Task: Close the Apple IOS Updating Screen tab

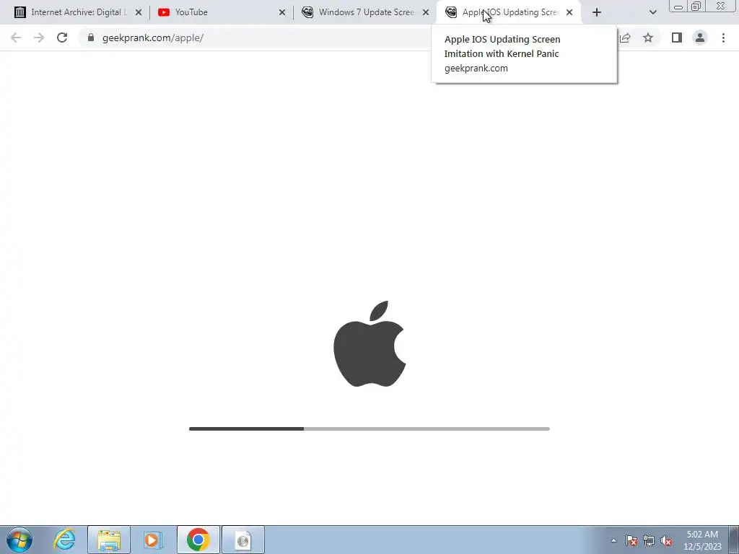Action: pyautogui.click(x=569, y=12)
